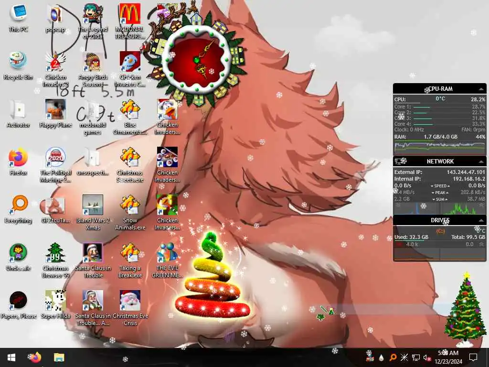
Task: Click the NETWORK widget header icon
Action: click(x=399, y=162)
